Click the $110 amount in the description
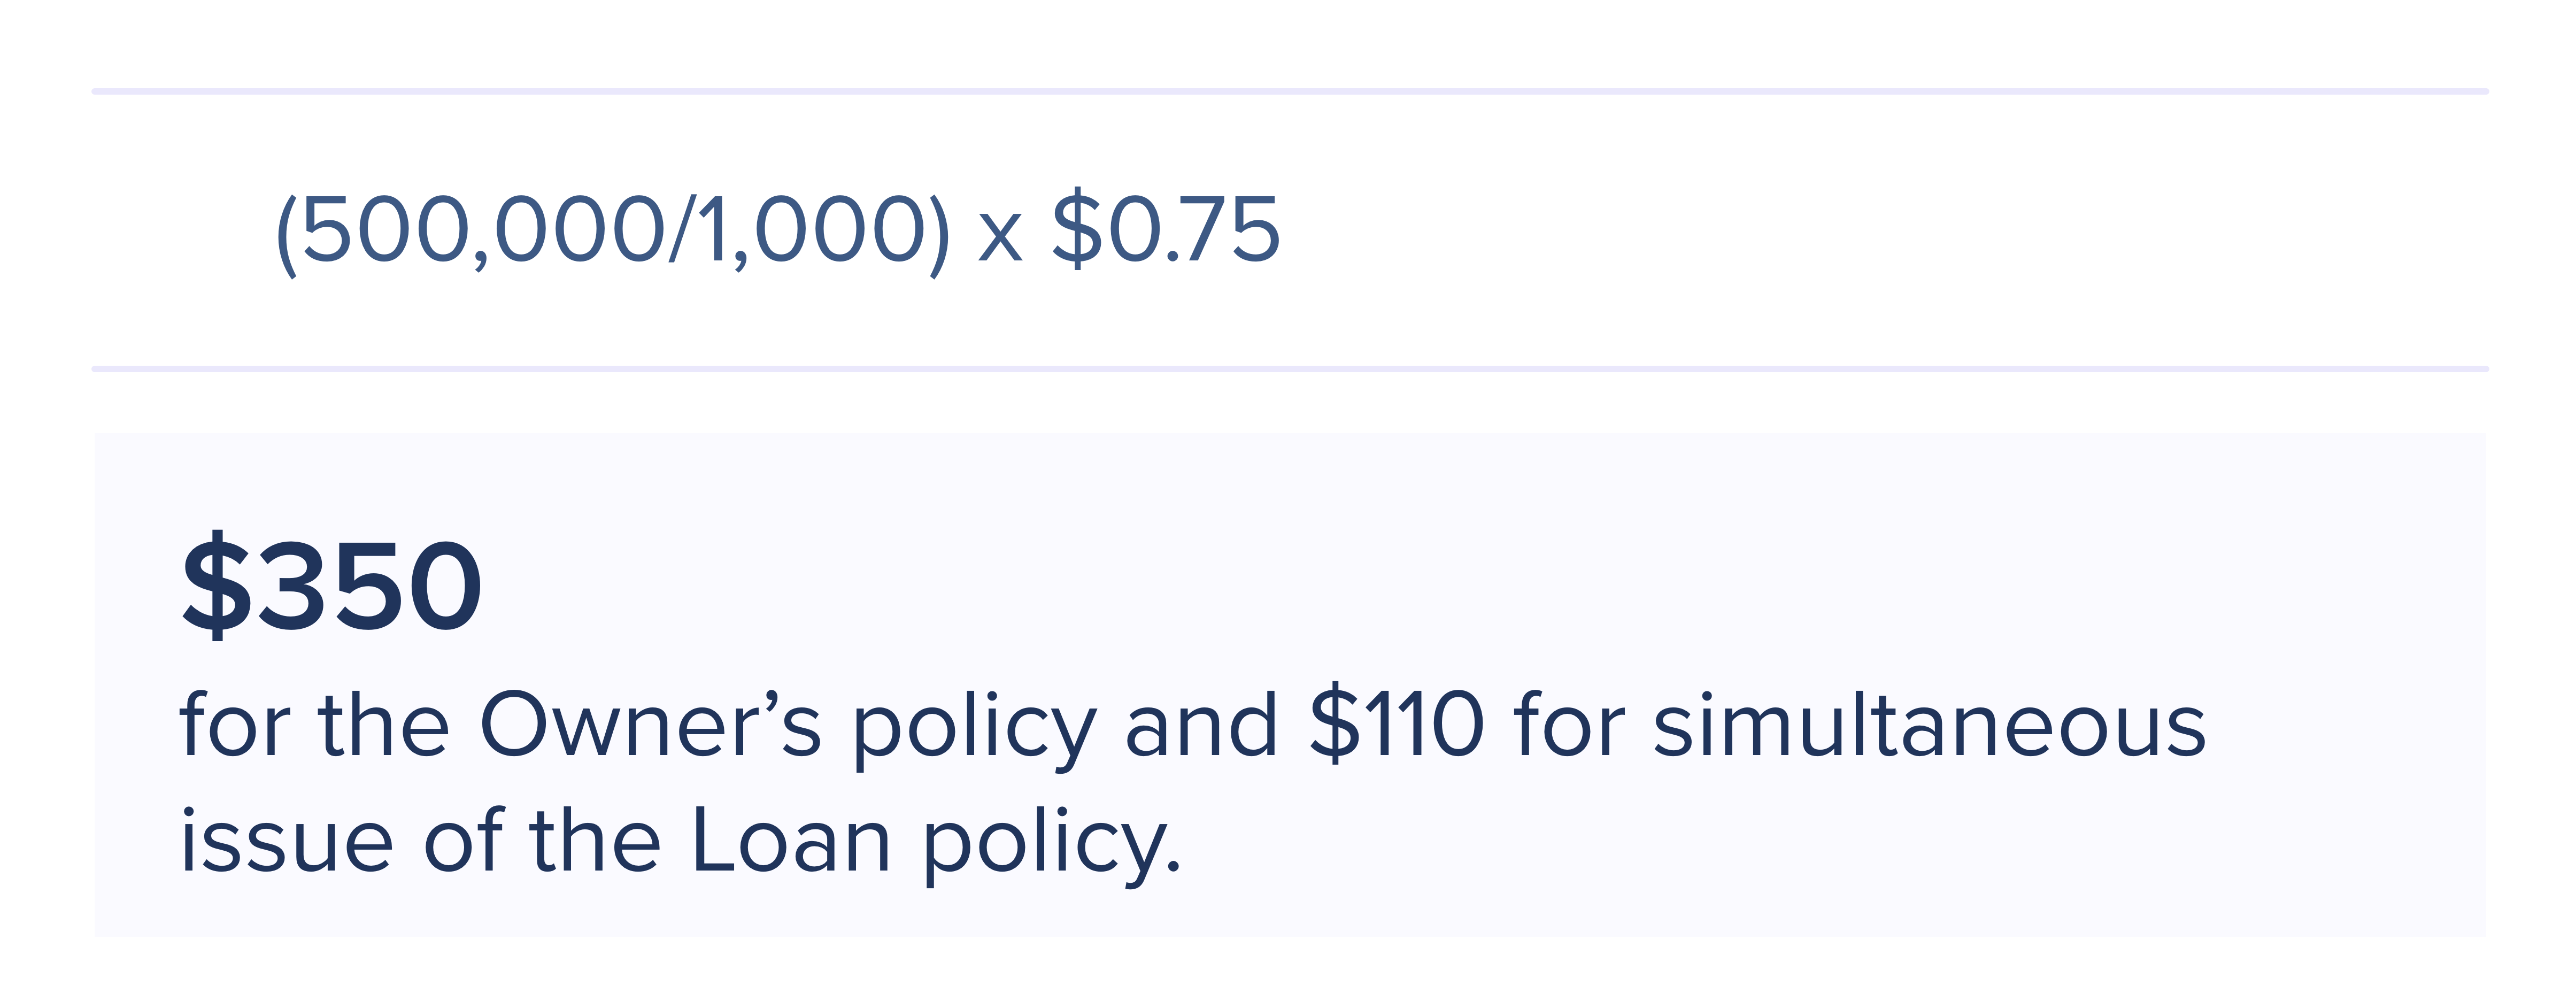The height and width of the screenshot is (1001, 2576). point(1397,725)
